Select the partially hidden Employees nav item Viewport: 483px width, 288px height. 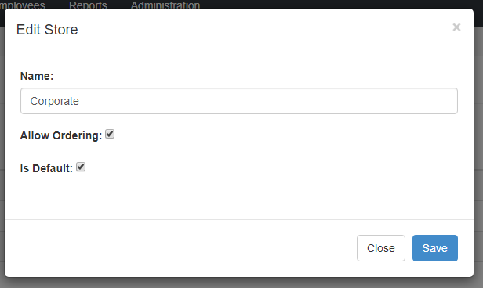pos(23,5)
